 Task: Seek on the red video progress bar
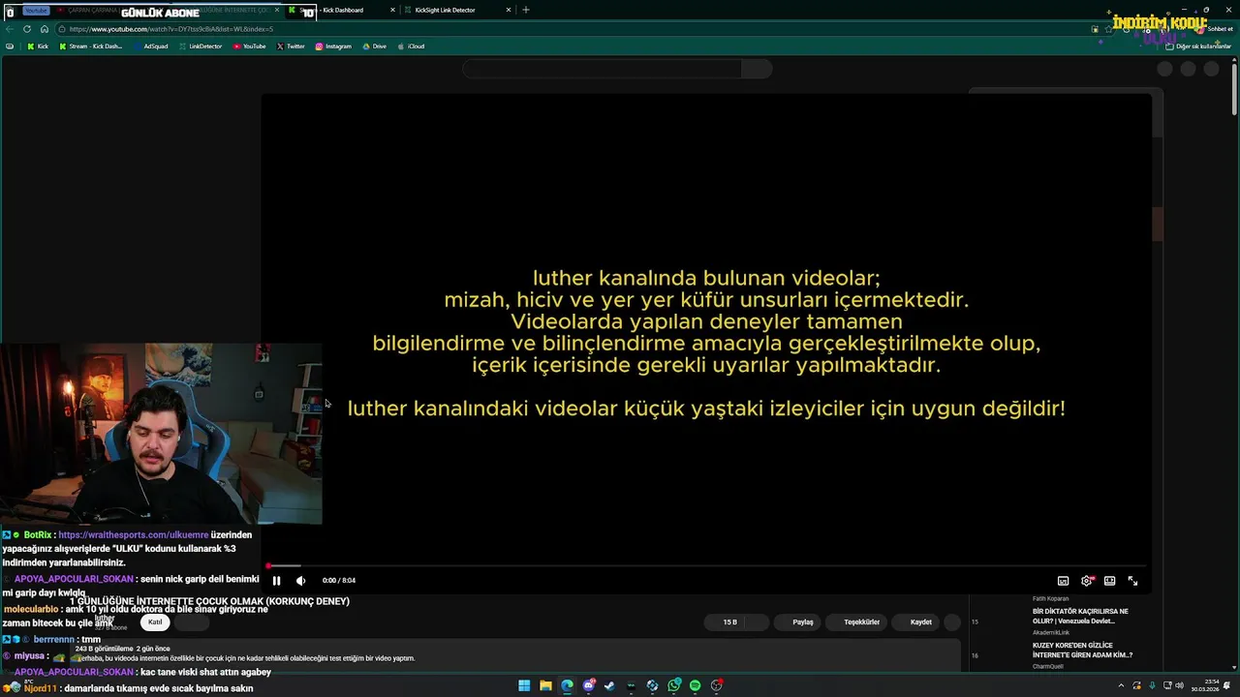click(705, 566)
